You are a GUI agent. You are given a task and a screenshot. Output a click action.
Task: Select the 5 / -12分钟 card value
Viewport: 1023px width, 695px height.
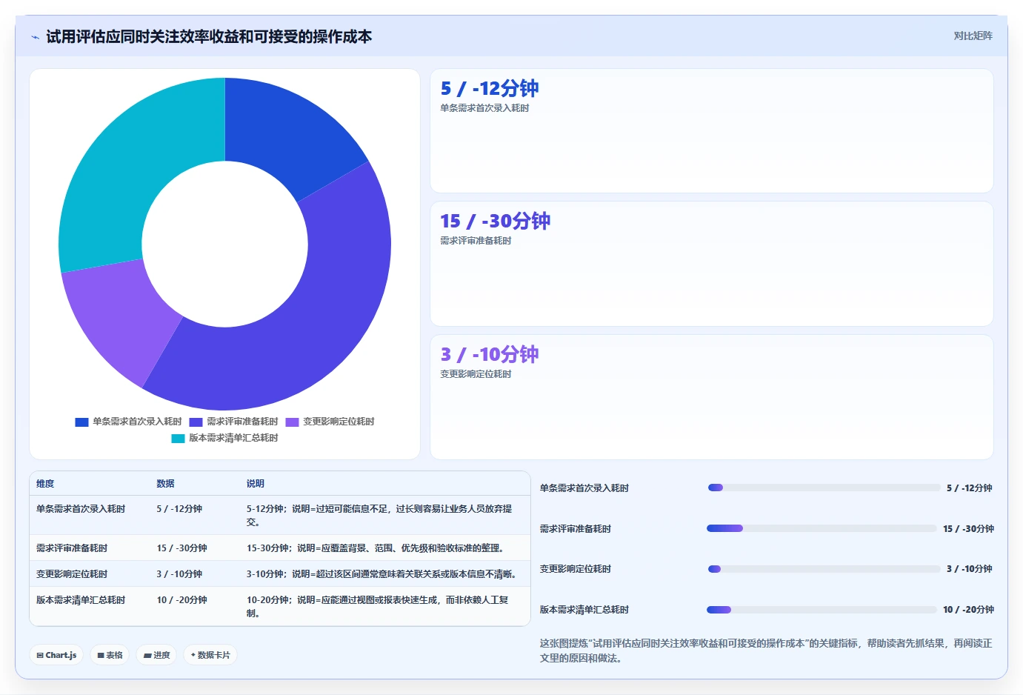click(490, 89)
